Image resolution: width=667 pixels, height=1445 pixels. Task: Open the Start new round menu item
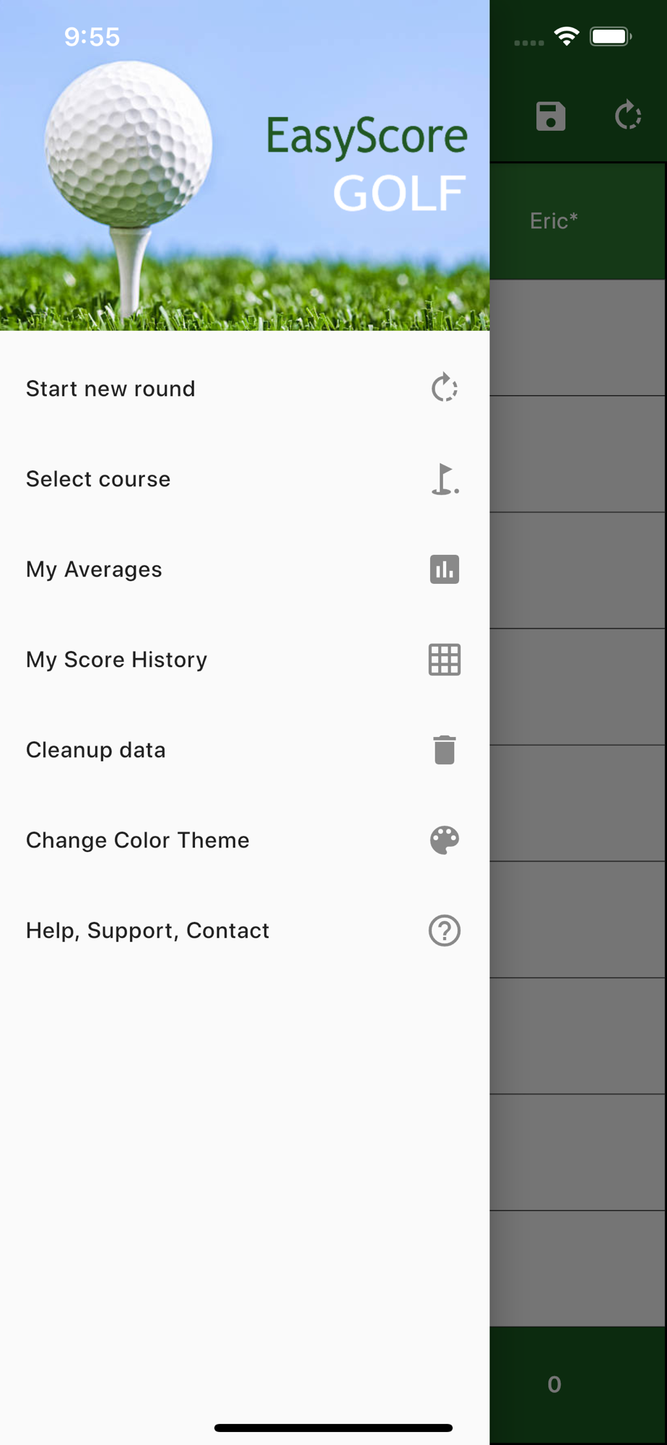tap(245, 389)
